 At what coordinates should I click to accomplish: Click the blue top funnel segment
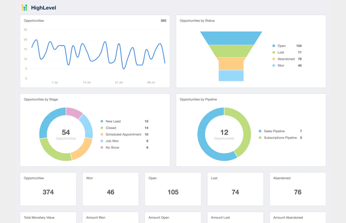(x=231, y=38)
